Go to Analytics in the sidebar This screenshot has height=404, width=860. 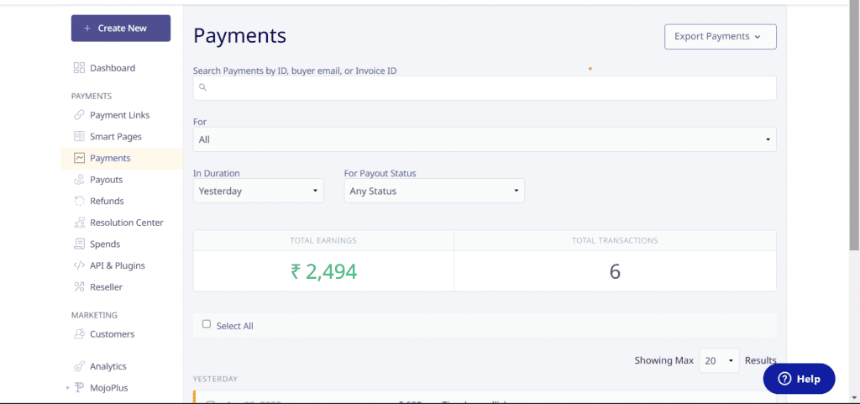(x=107, y=366)
